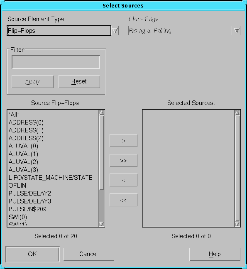Open the Source Element Type dropdown arrow
The height and width of the screenshot is (269, 247).
pyautogui.click(x=115, y=31)
